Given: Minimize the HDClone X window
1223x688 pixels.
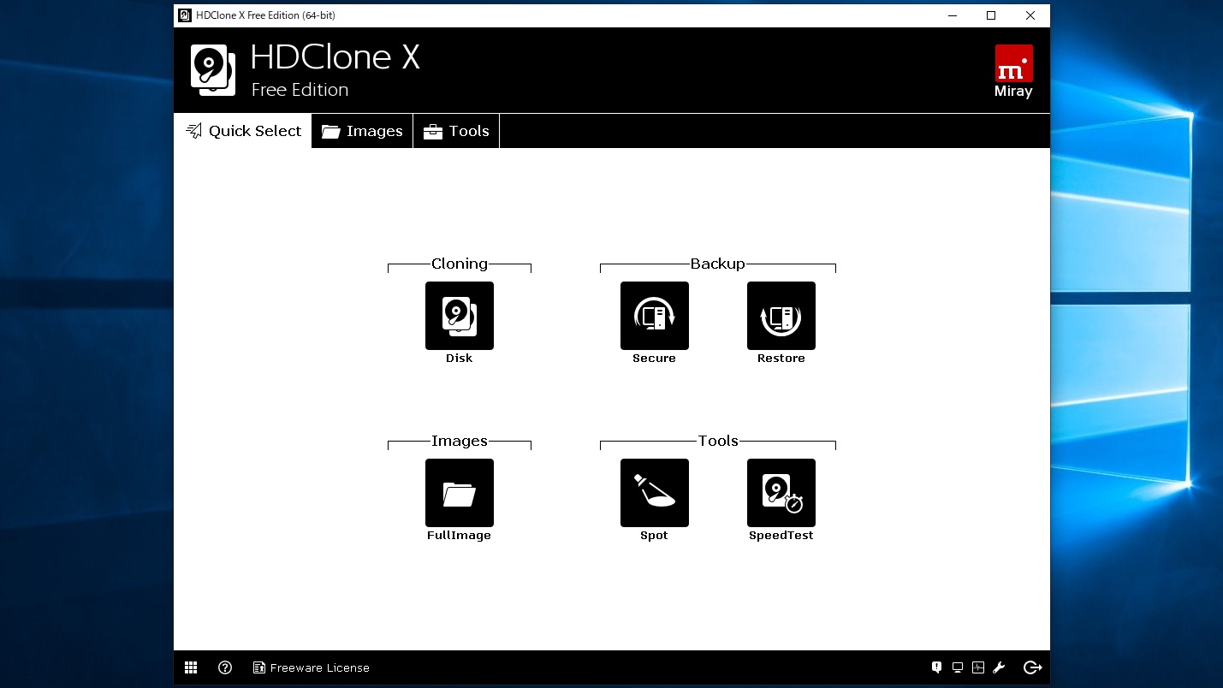Looking at the screenshot, I should click(x=952, y=15).
